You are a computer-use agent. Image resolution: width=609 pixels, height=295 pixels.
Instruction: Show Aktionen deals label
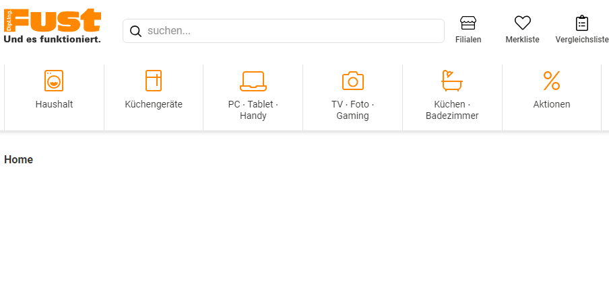552,104
